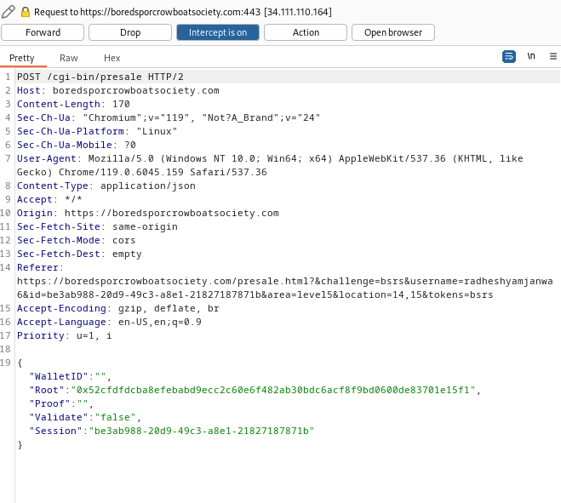Click the padlock HTTPS icon
This screenshot has width=561, height=503.
[x=25, y=12]
